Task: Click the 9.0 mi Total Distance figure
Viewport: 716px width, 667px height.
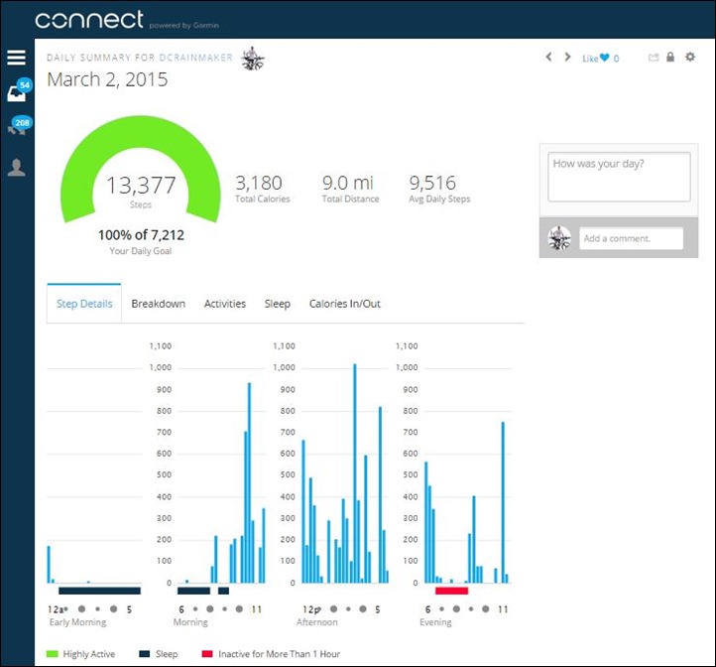Action: (x=348, y=183)
